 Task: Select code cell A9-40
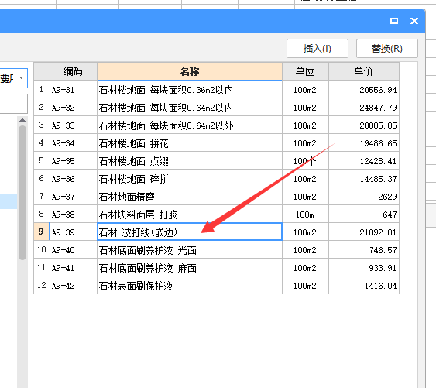tap(74, 250)
